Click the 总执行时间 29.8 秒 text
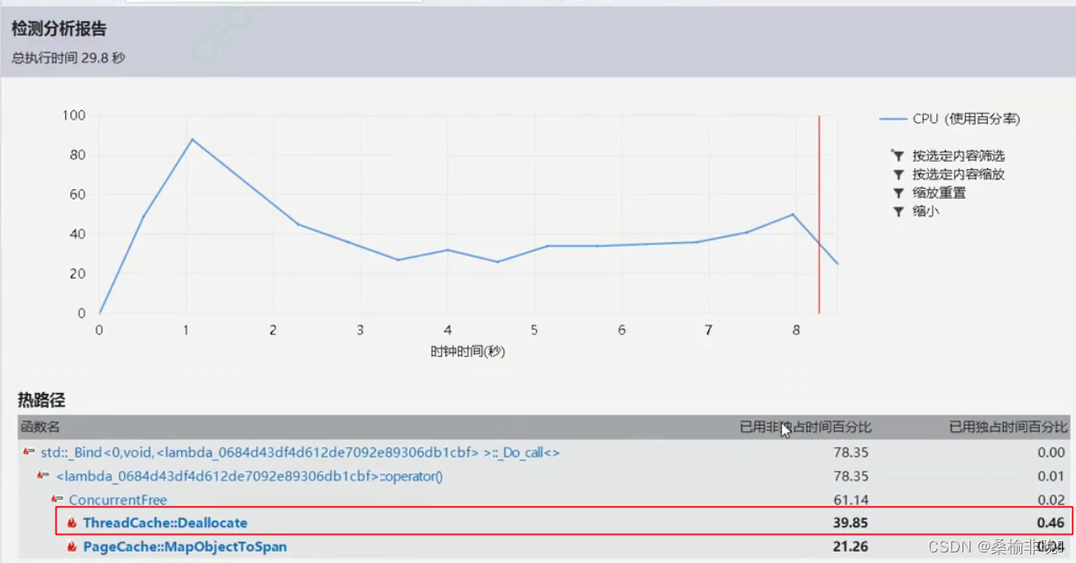 coord(68,58)
